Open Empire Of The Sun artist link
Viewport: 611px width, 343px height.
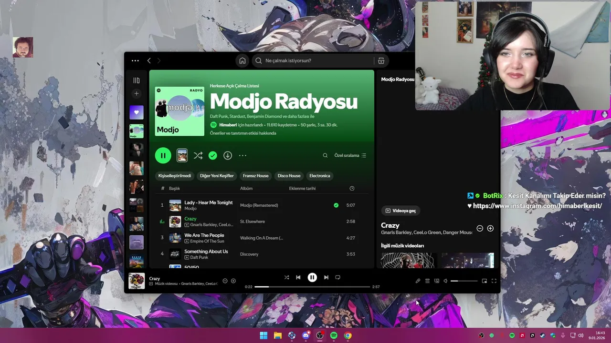pyautogui.click(x=207, y=242)
